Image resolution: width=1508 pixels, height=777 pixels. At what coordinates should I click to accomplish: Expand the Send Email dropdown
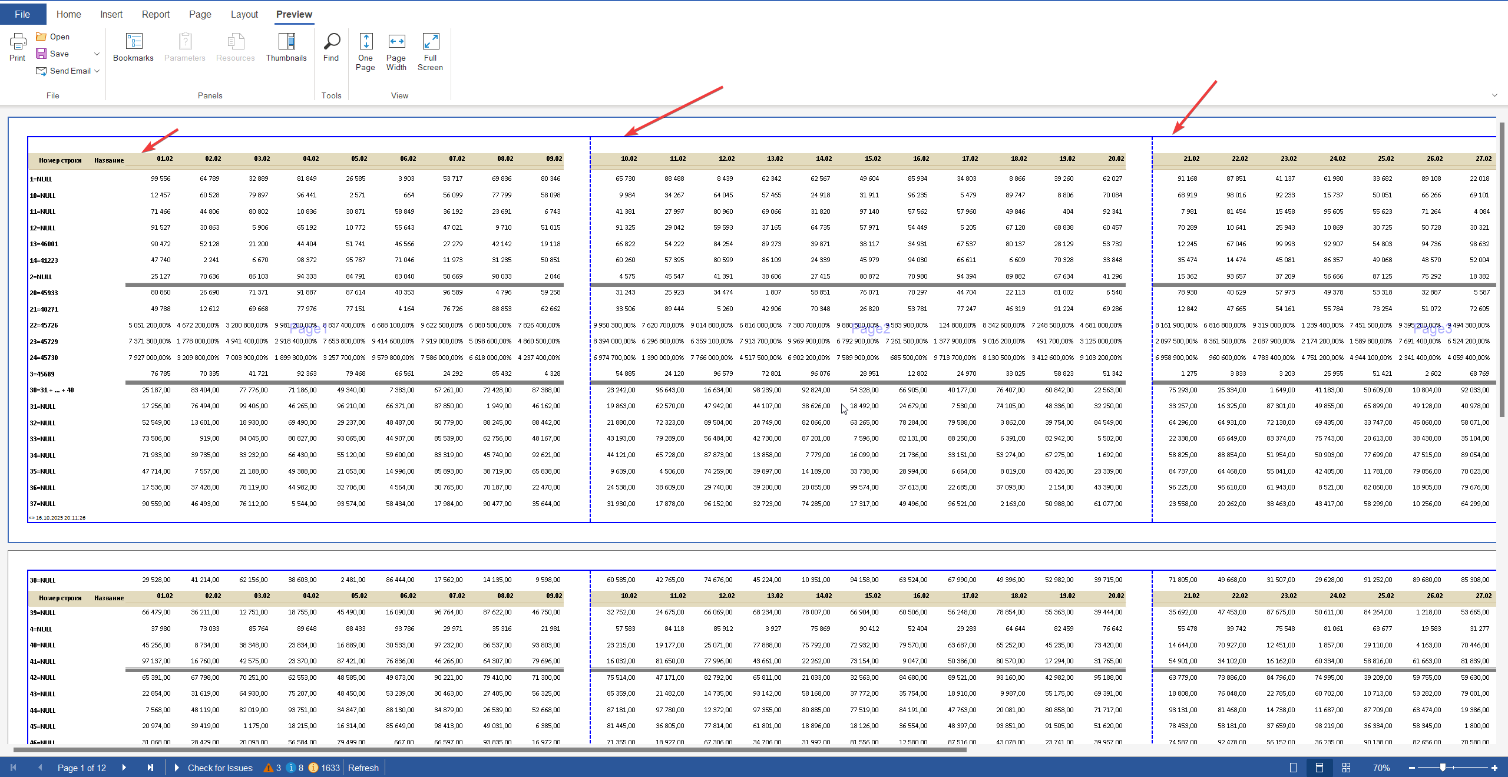point(97,71)
